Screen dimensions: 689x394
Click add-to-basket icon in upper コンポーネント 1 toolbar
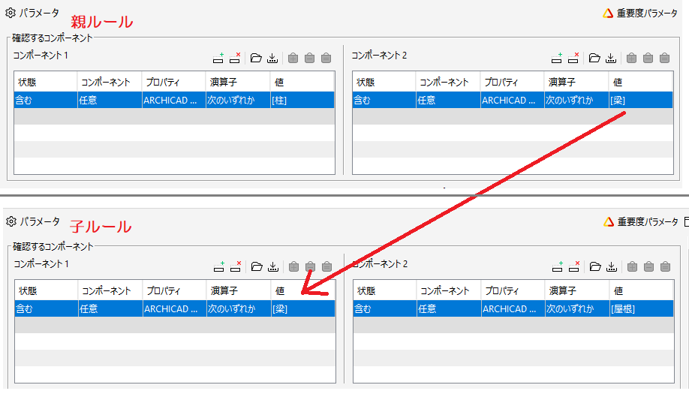pyautogui.click(x=293, y=58)
